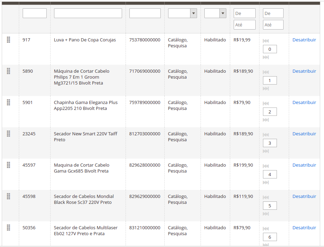The height and width of the screenshot is (247, 324).
Task: Click position input showing value 3
Action: [x=270, y=143]
